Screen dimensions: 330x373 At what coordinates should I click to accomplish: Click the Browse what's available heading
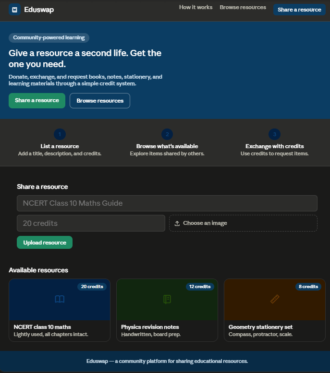pos(167,146)
